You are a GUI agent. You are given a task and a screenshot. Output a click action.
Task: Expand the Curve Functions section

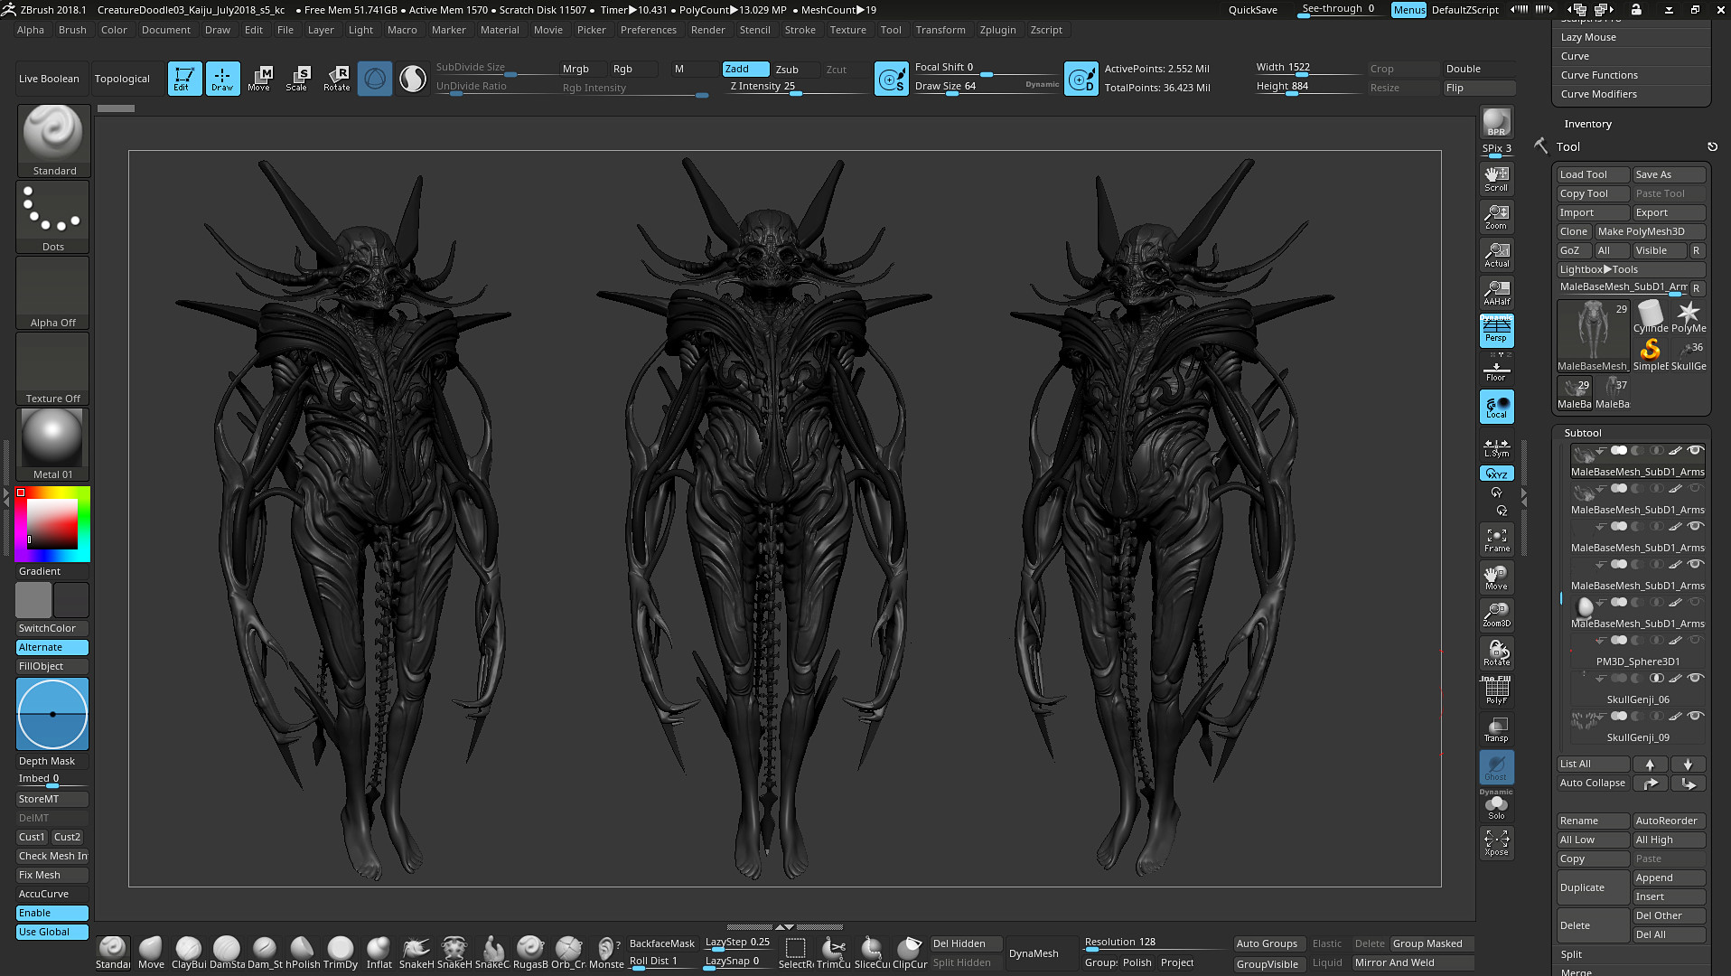[x=1599, y=75]
